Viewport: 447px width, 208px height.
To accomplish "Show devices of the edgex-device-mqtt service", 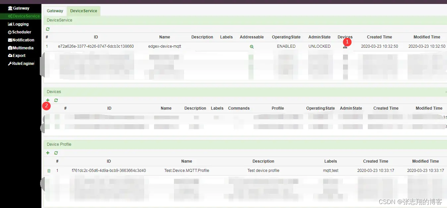I will pos(345,47).
